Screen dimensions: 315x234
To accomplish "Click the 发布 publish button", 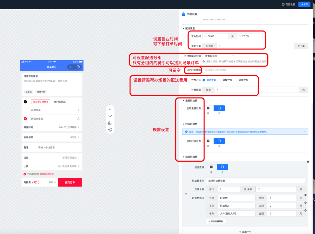I will 304,4.
